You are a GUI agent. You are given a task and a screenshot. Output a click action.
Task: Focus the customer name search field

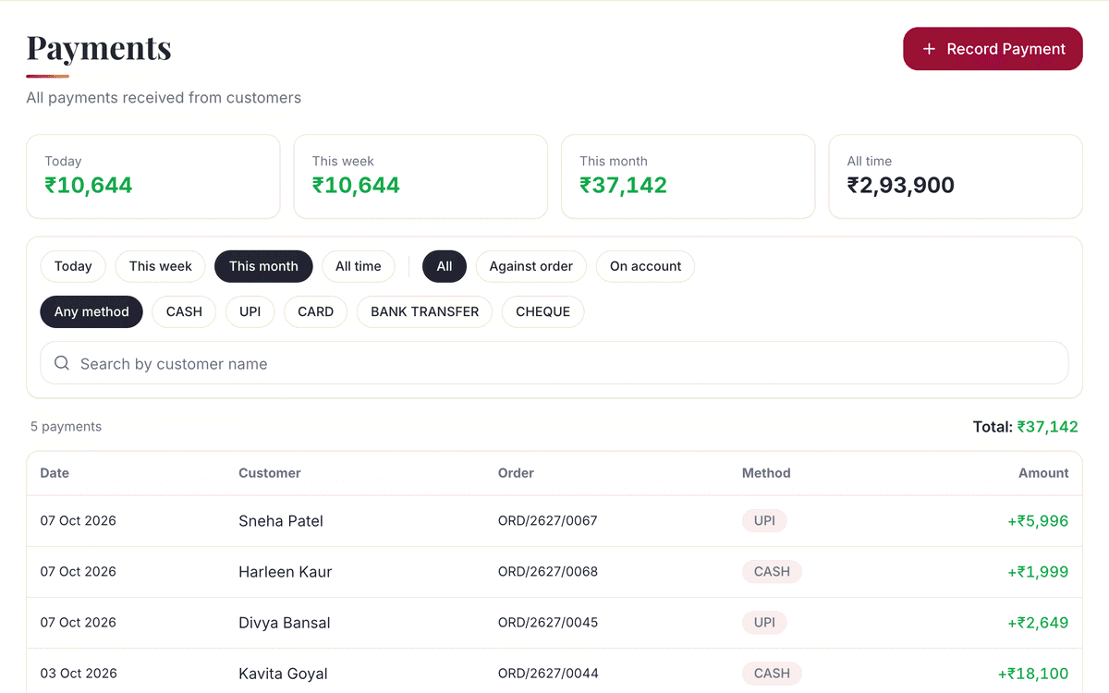click(x=554, y=363)
